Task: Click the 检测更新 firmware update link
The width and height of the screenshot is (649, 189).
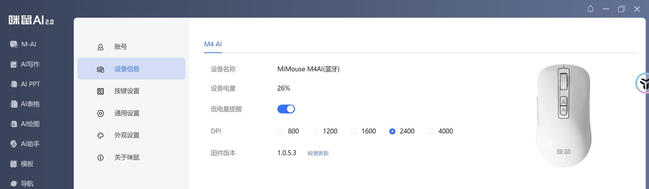Action: [x=318, y=153]
